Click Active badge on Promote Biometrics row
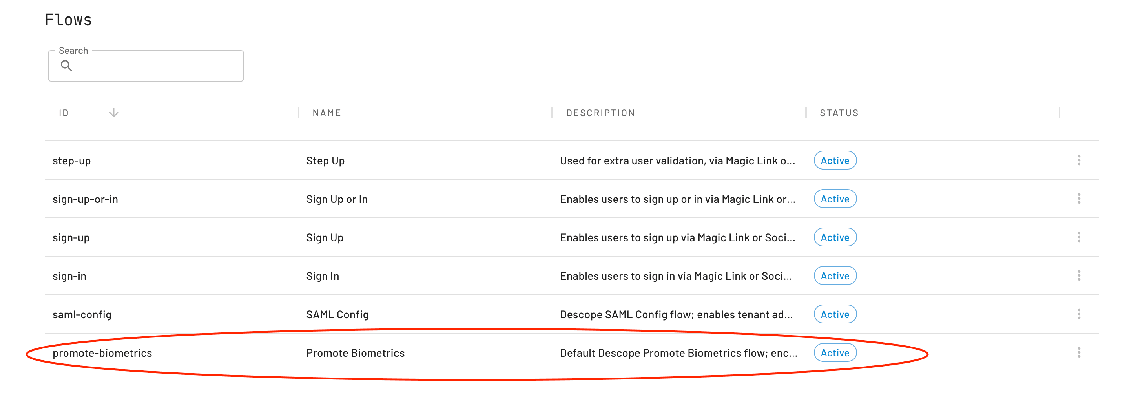This screenshot has width=1138, height=394. [x=835, y=353]
